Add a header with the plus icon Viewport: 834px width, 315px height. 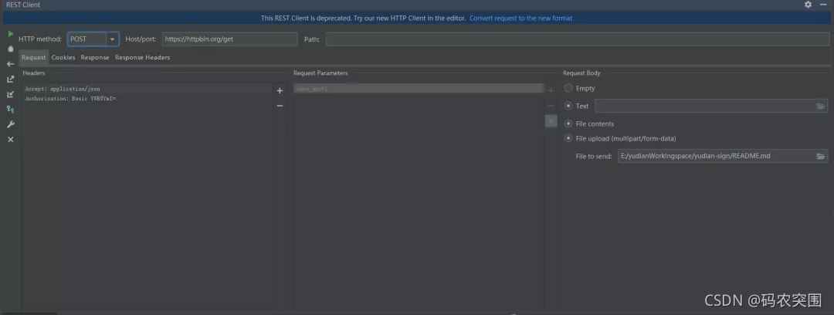(x=280, y=90)
